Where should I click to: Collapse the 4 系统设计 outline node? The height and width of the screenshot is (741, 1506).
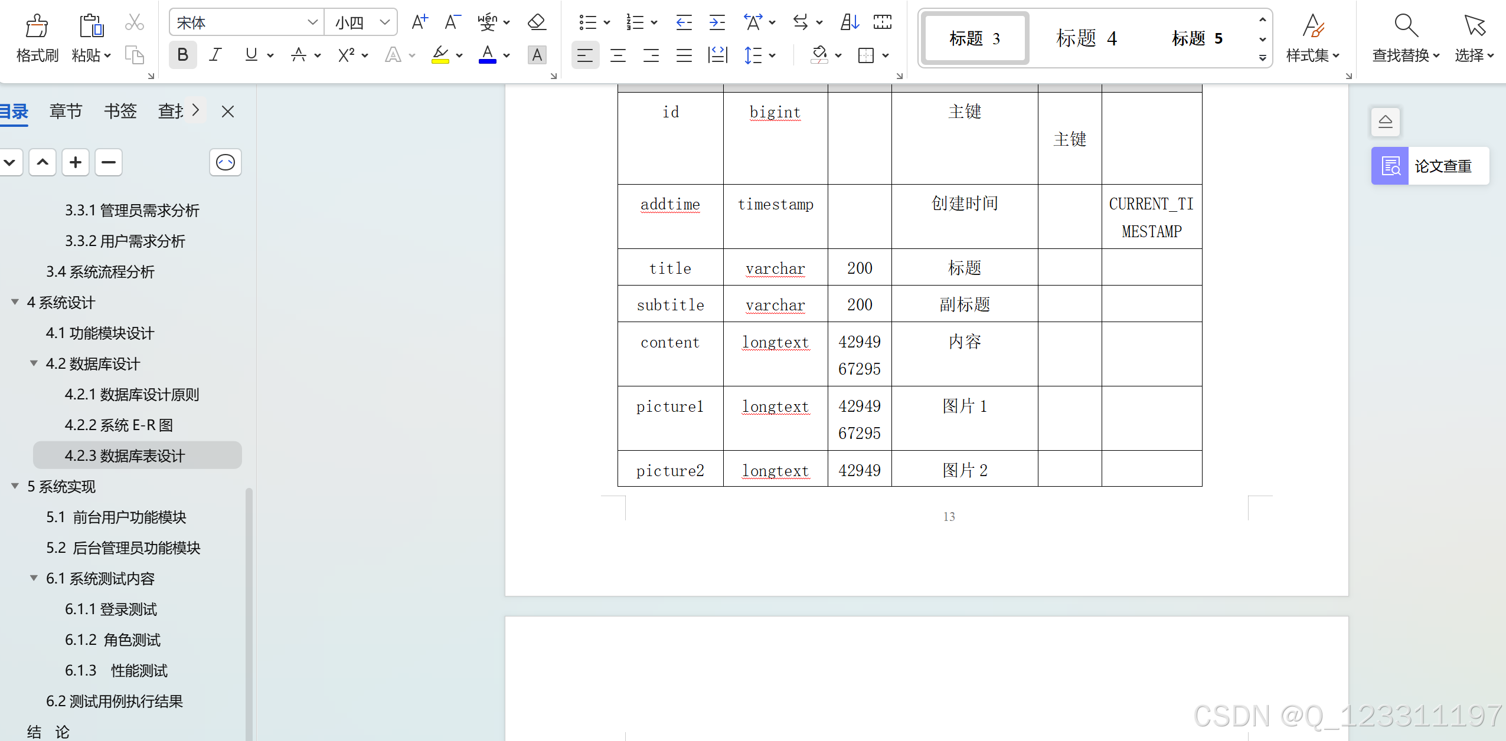point(15,302)
